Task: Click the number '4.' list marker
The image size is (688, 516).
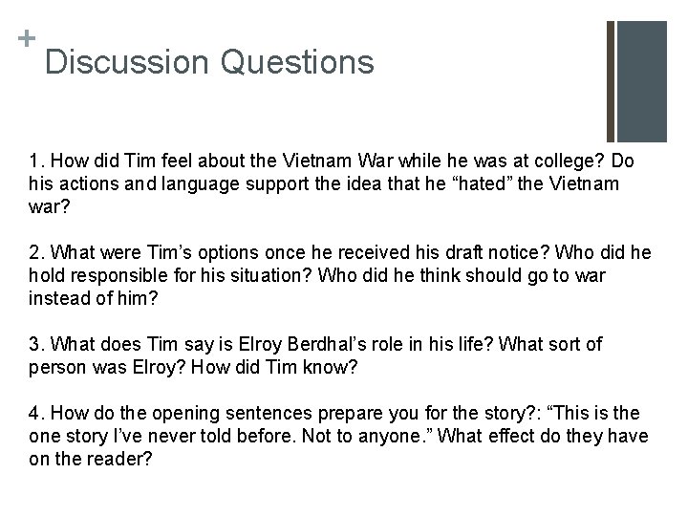Action: [37, 413]
